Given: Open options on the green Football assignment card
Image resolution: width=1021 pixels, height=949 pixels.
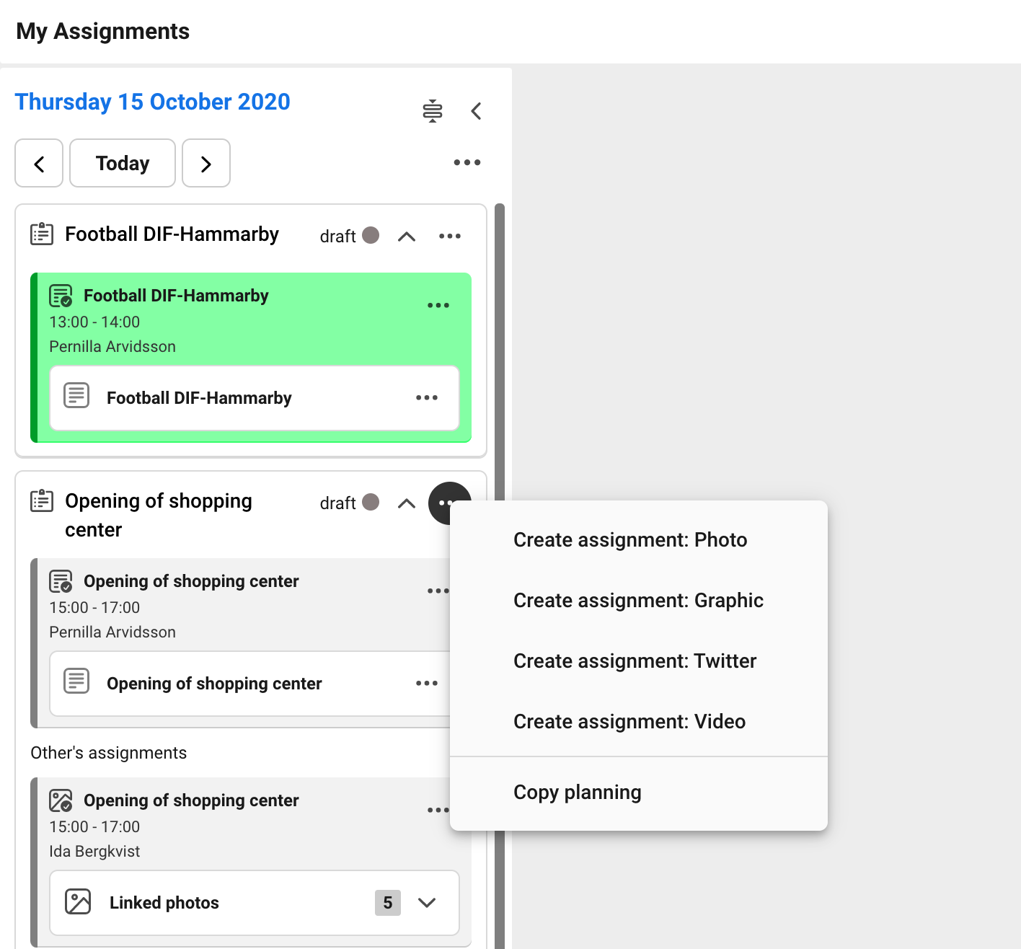Looking at the screenshot, I should 438,306.
